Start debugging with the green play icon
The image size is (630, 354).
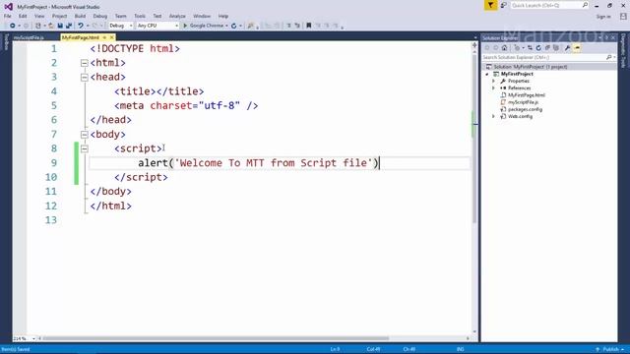[x=185, y=26]
